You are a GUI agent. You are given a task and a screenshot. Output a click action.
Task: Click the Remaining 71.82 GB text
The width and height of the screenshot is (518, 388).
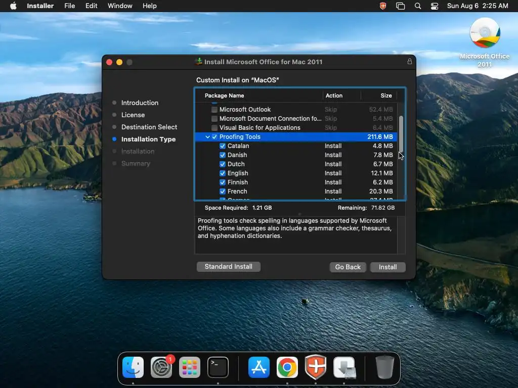366,208
